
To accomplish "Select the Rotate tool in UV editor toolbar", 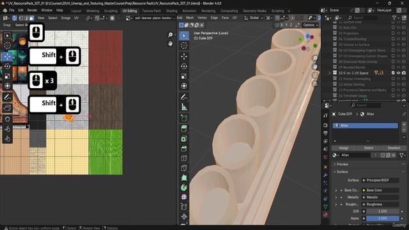I will tap(7, 66).
